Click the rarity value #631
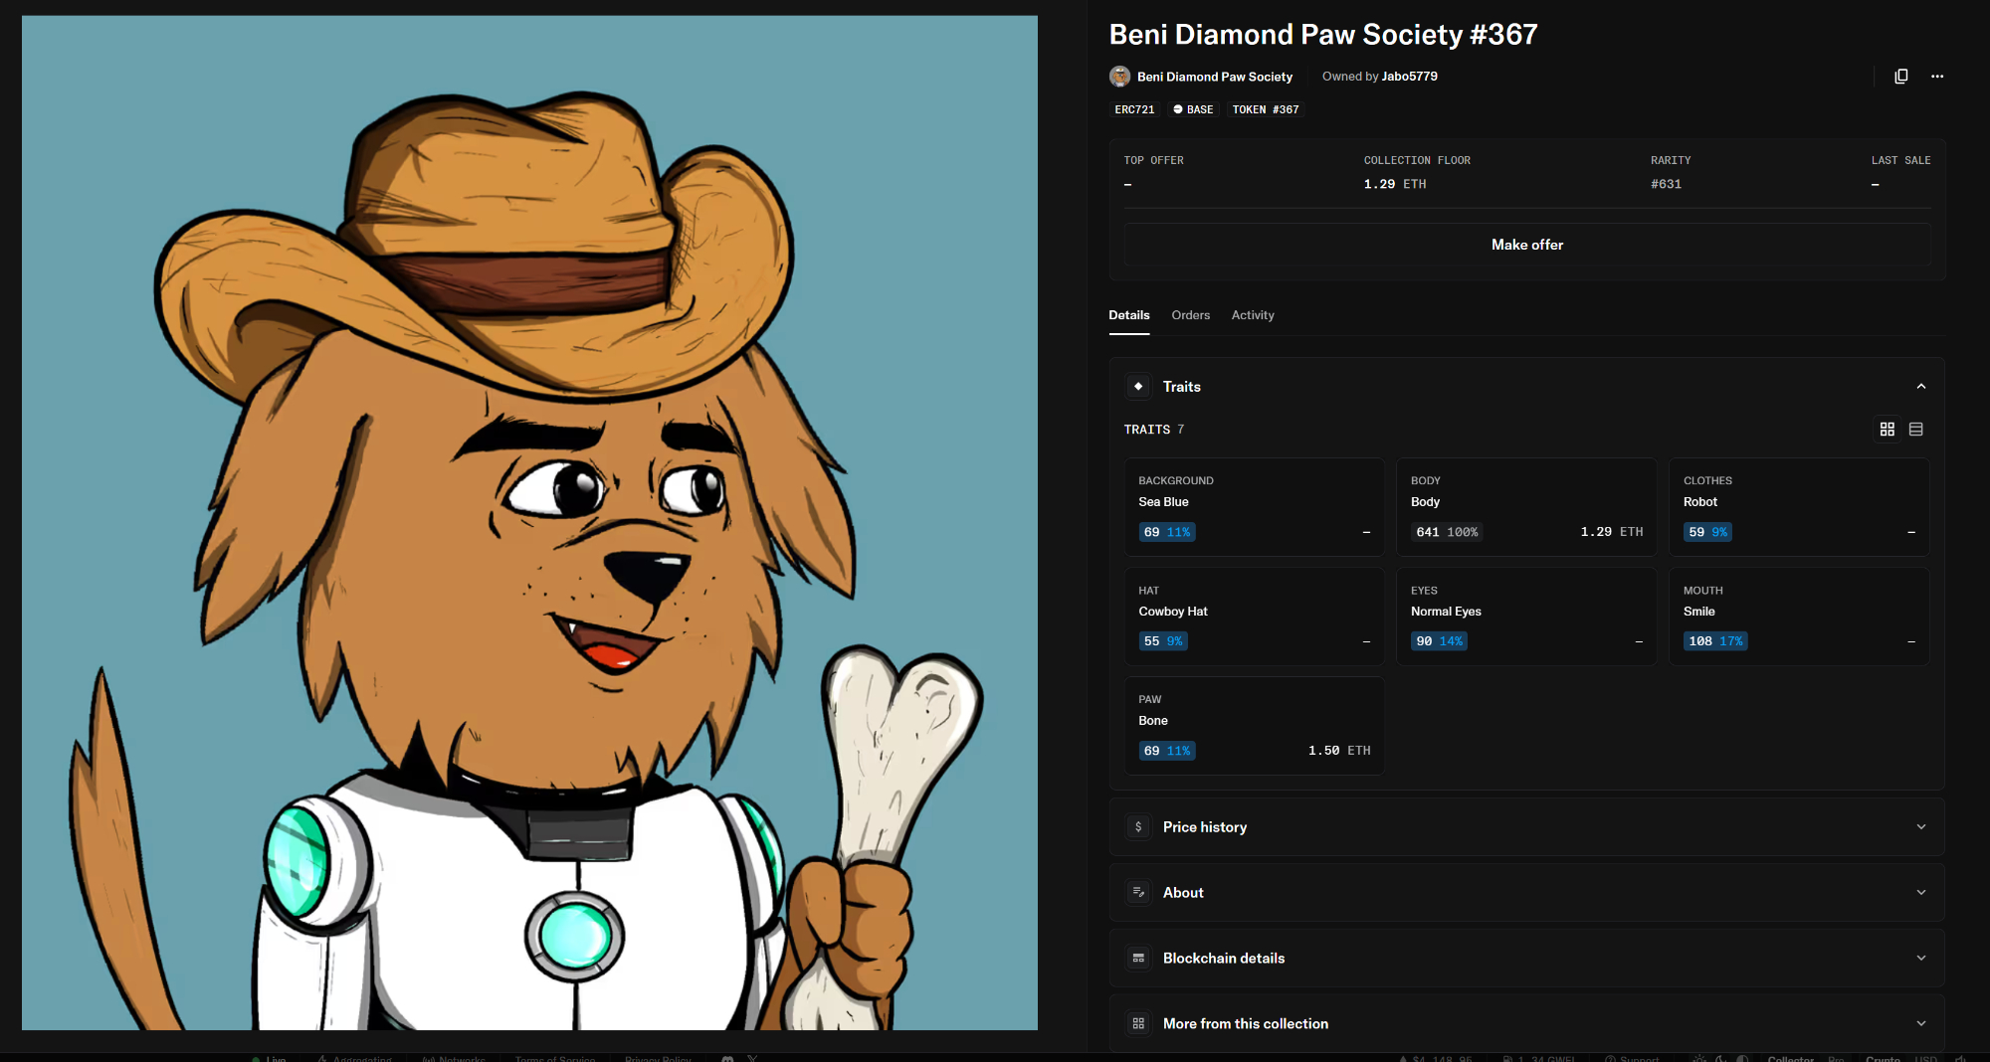 [x=1667, y=184]
